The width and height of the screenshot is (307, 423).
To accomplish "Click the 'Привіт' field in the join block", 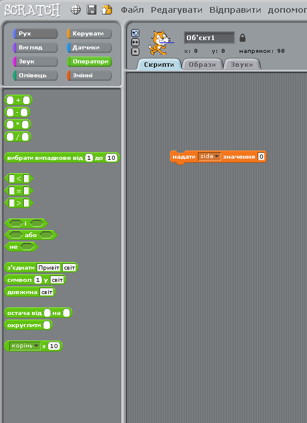I will pyautogui.click(x=49, y=268).
